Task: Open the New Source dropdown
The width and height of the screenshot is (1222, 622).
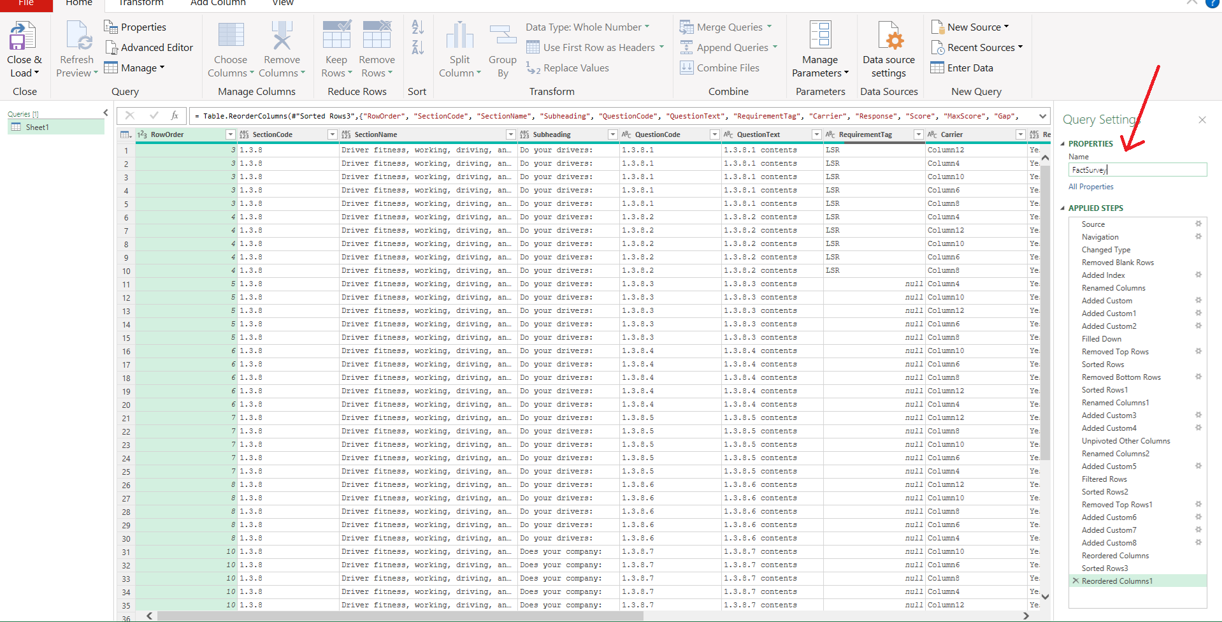Action: (970, 27)
